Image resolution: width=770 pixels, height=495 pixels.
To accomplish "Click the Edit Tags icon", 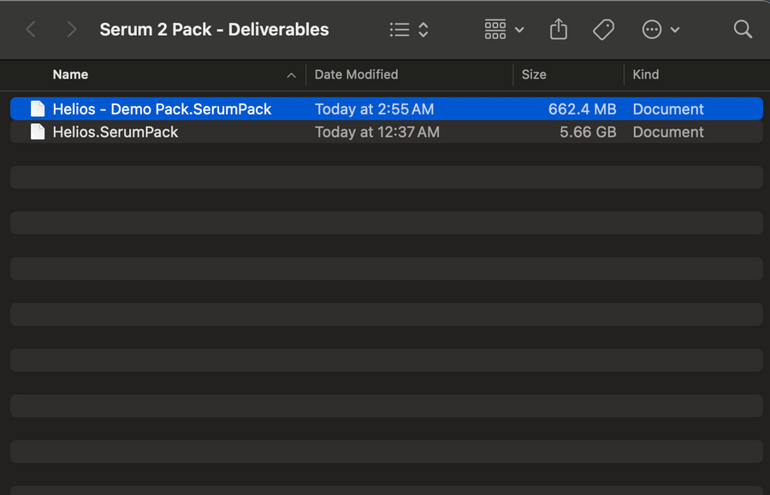I will 603,30.
